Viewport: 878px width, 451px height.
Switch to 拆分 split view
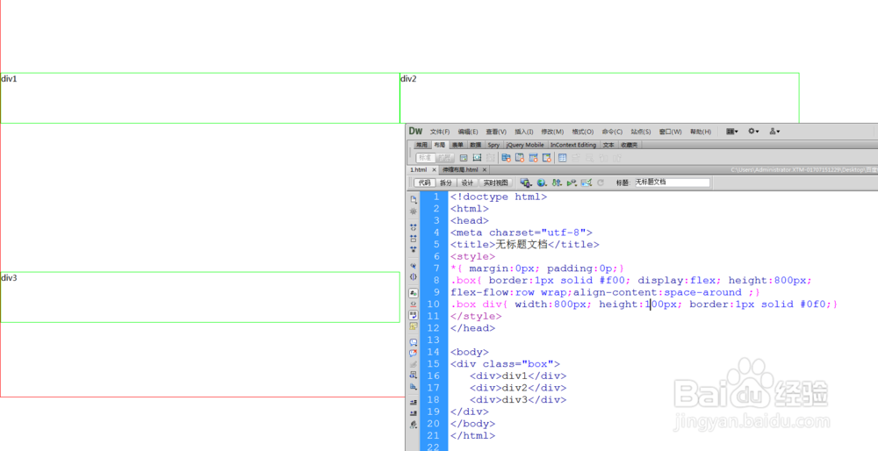(x=446, y=183)
